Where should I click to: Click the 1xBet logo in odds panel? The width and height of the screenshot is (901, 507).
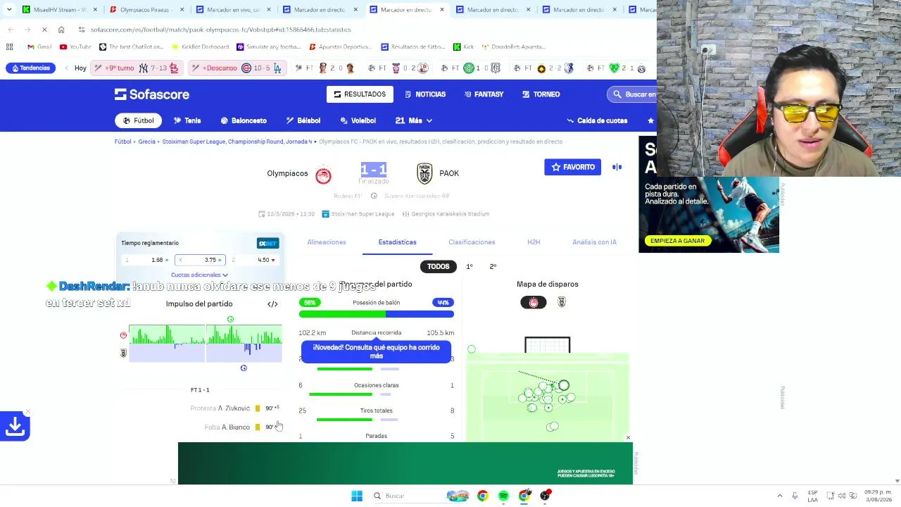tap(268, 244)
